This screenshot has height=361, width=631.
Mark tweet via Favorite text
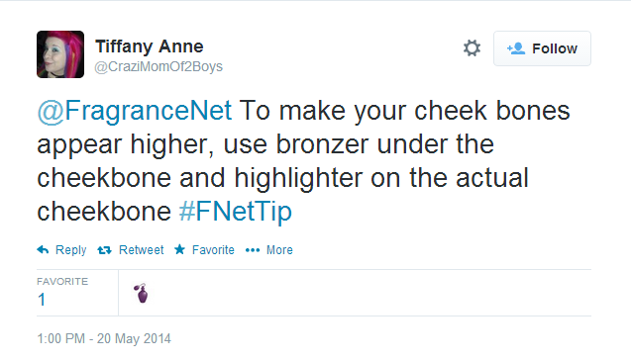(213, 250)
